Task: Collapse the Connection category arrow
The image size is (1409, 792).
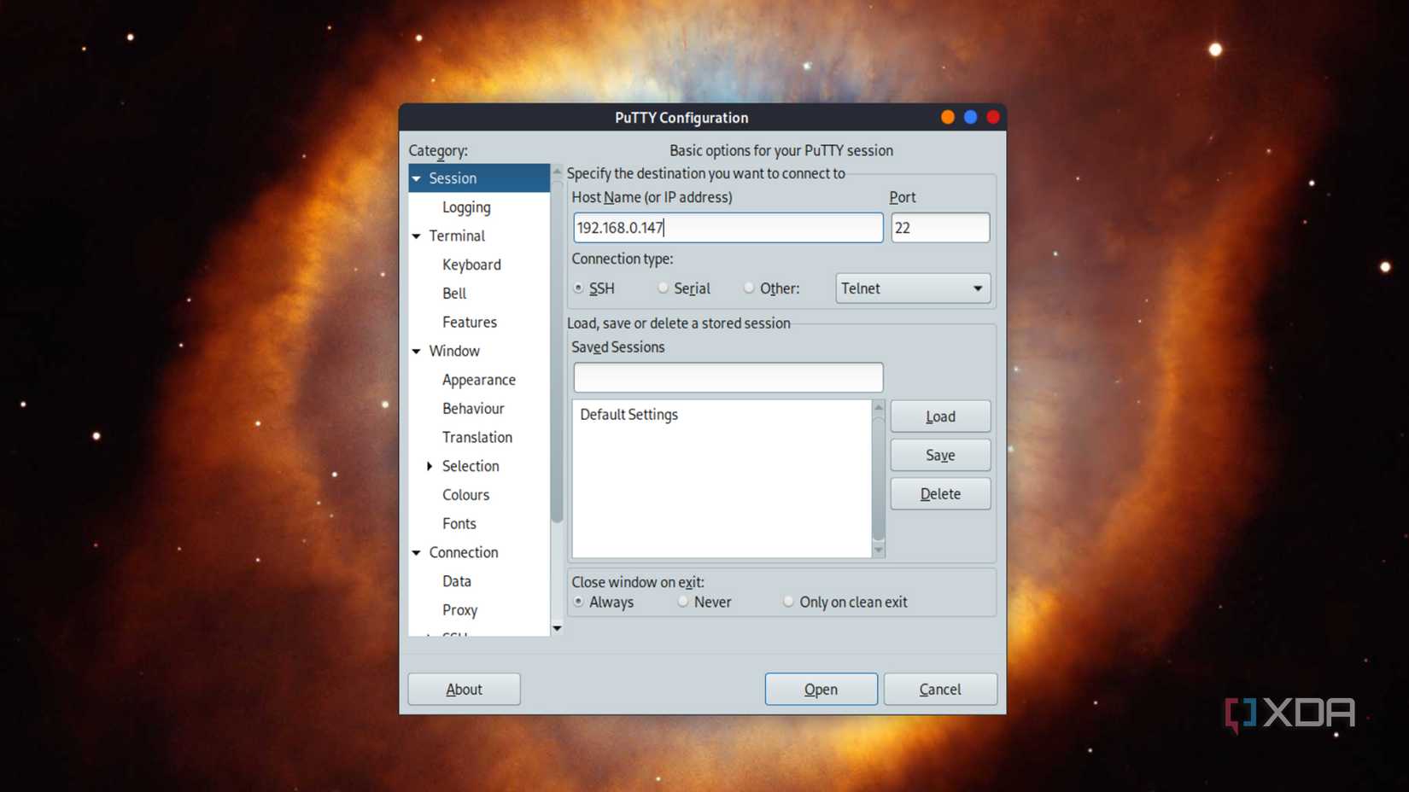Action: (x=417, y=553)
